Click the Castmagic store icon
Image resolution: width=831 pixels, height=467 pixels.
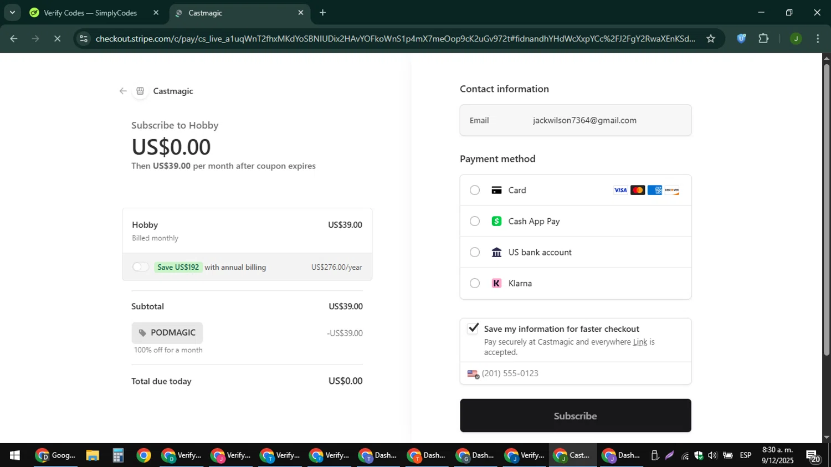click(x=140, y=91)
